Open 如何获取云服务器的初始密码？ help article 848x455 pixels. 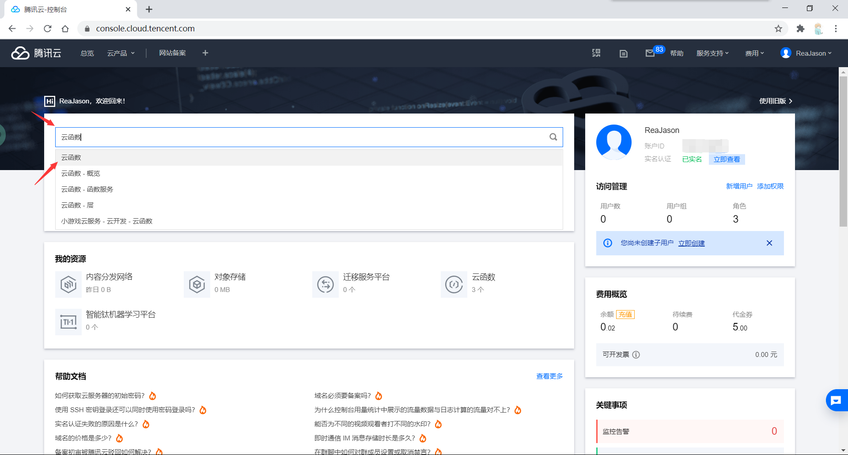tap(100, 396)
